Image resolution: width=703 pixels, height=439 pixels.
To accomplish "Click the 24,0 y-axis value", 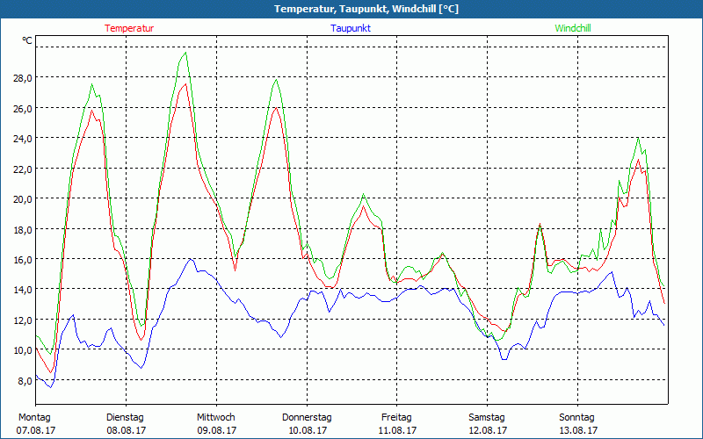I will point(23,139).
